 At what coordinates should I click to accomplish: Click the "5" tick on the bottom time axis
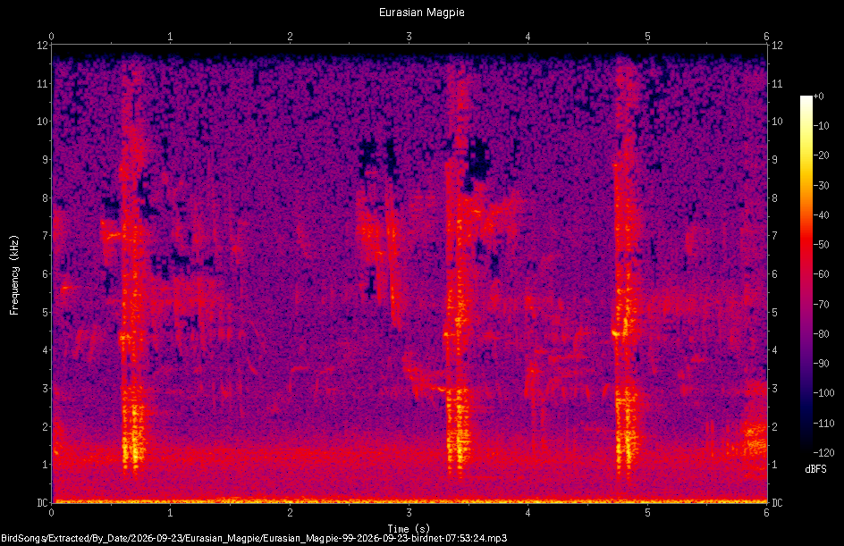647,513
